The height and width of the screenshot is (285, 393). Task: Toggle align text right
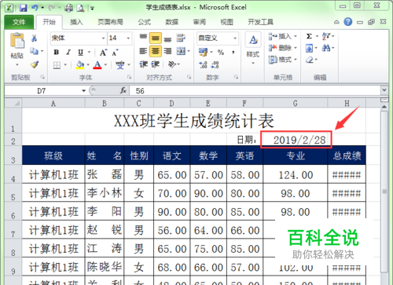pyautogui.click(x=167, y=51)
